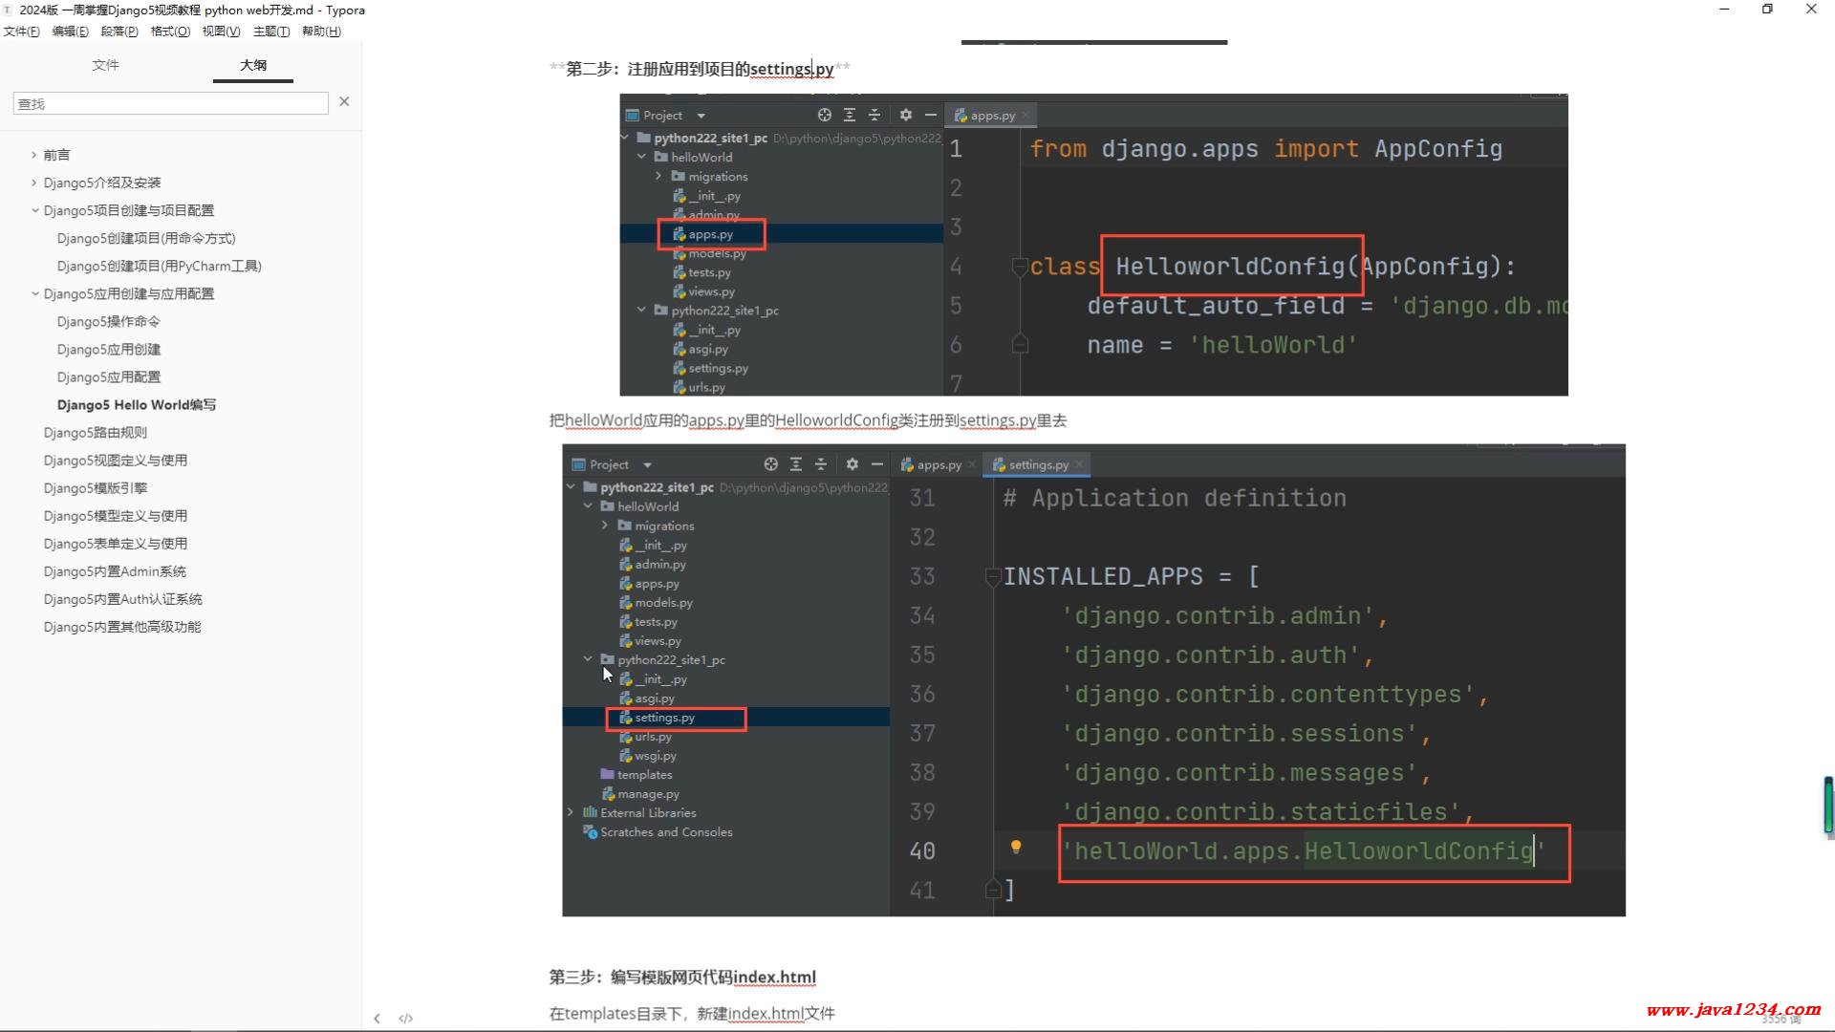Collapse the Django5项目创建与项目配置 outline section
This screenshot has height=1032, width=1835.
point(34,210)
